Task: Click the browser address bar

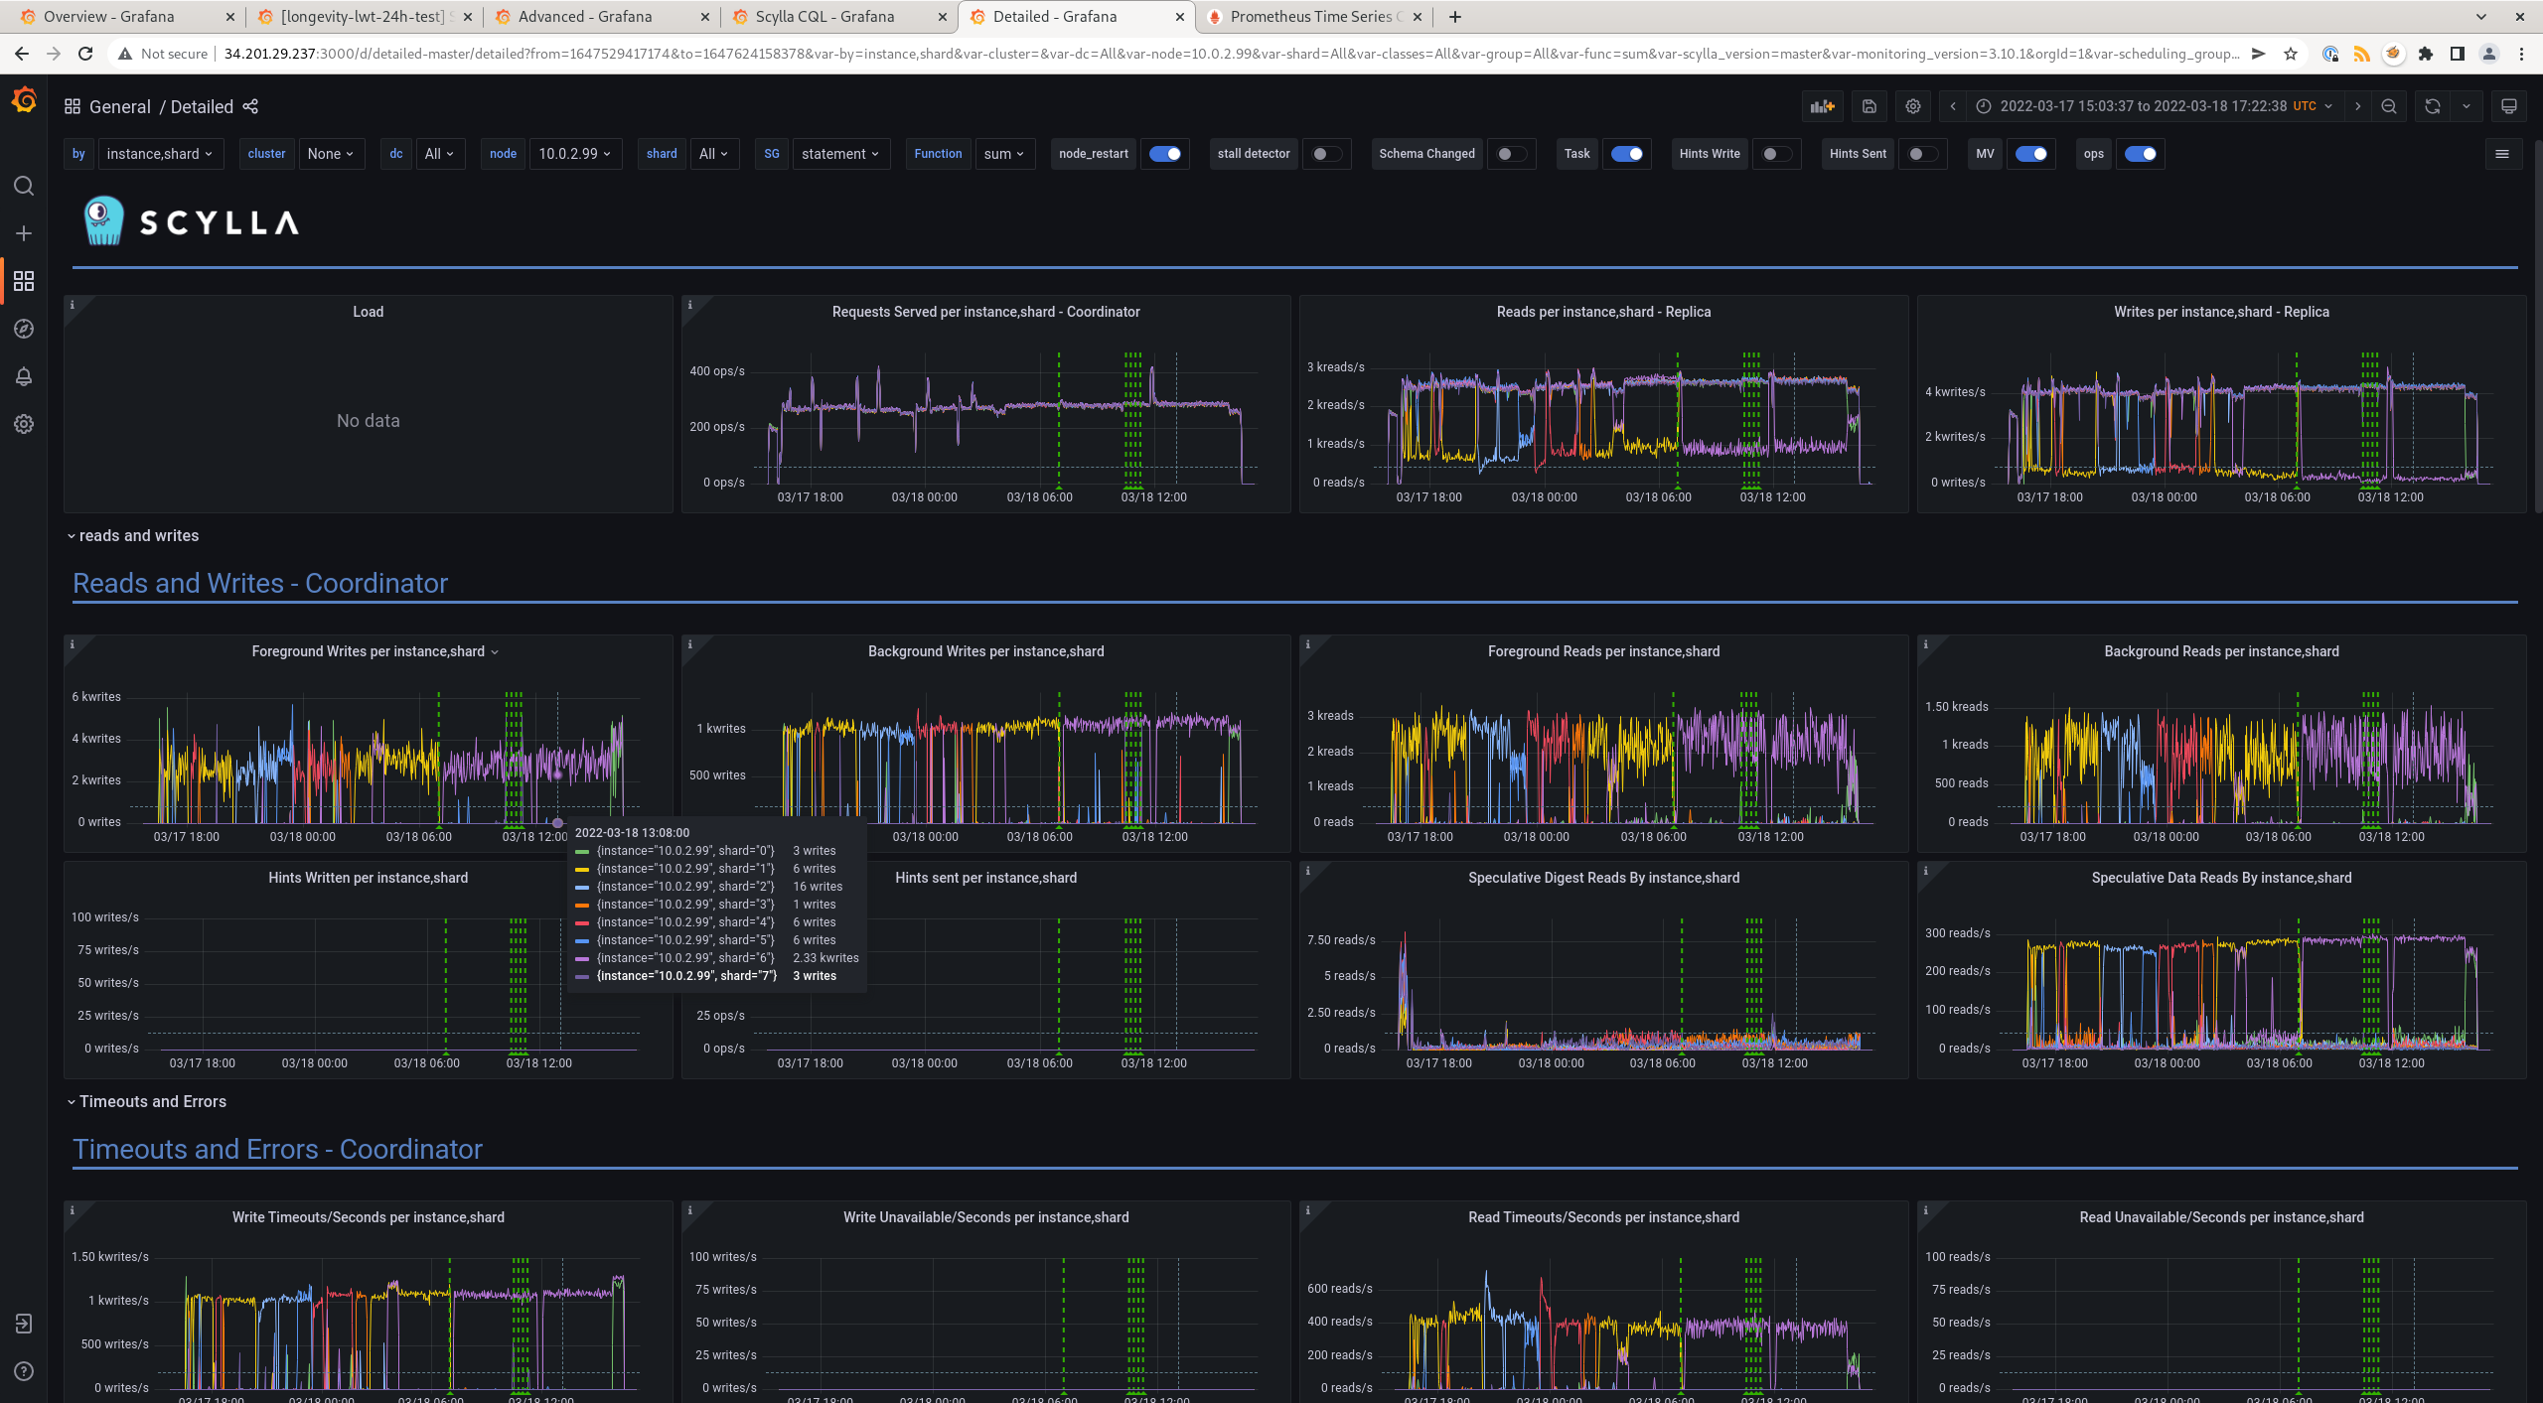Action: pyautogui.click(x=1192, y=54)
